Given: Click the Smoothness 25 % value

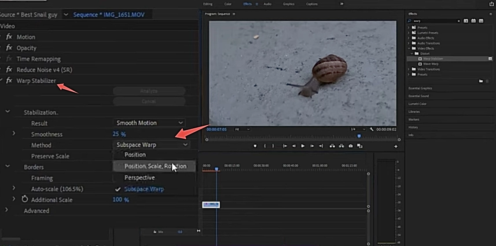Looking at the screenshot, I should click(x=119, y=134).
